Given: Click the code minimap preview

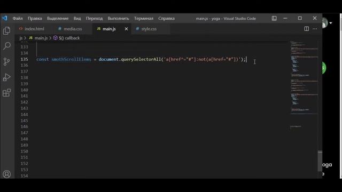Looking at the screenshot, I should coord(304,85).
